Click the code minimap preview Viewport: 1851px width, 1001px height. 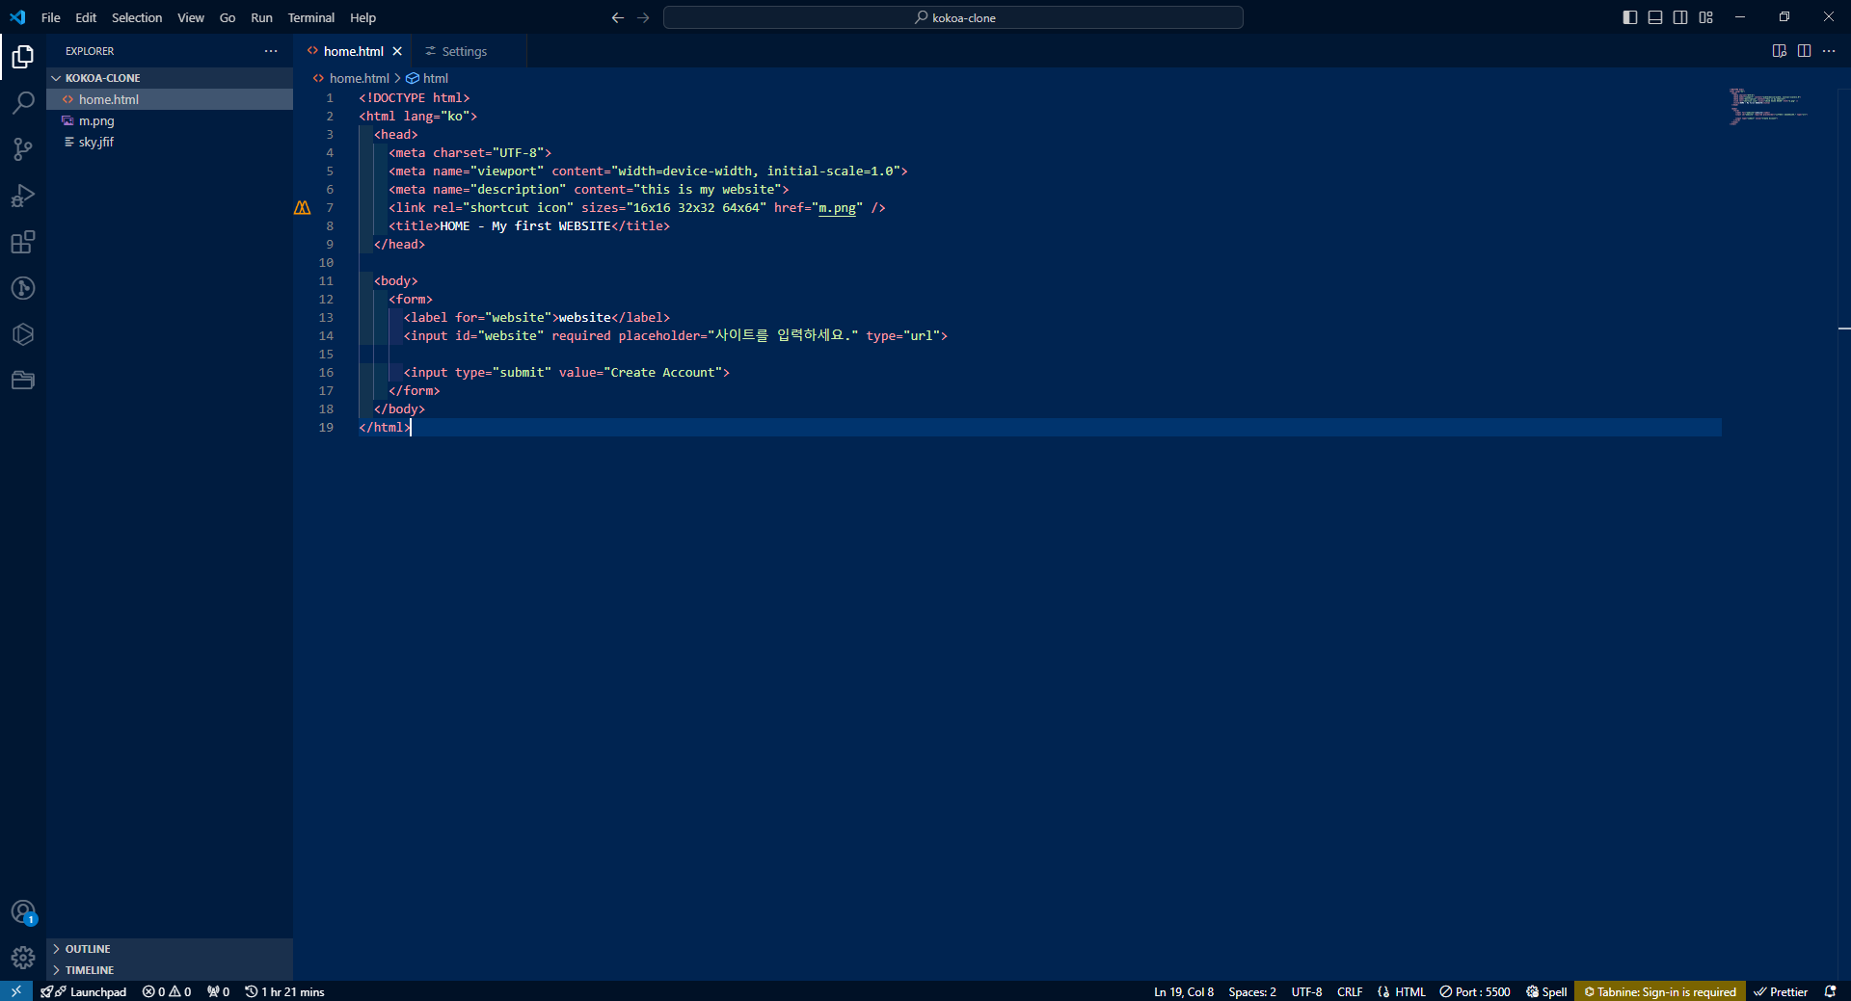coord(1768,106)
